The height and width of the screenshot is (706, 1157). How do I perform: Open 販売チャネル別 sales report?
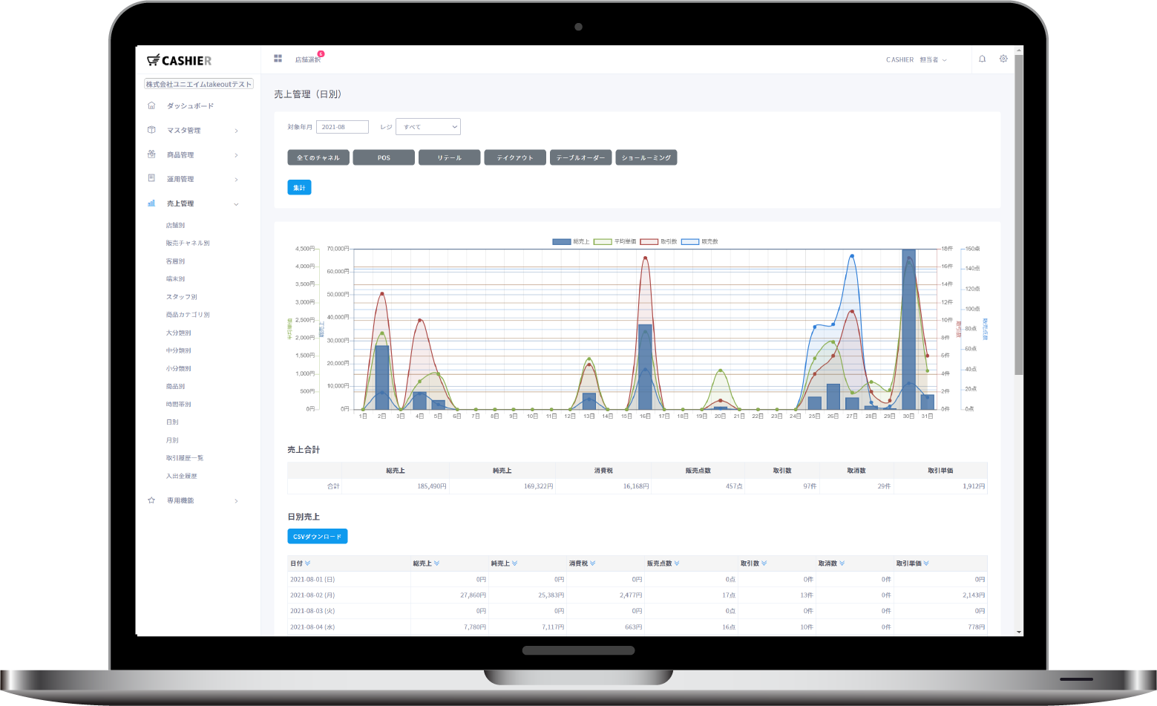coord(188,243)
